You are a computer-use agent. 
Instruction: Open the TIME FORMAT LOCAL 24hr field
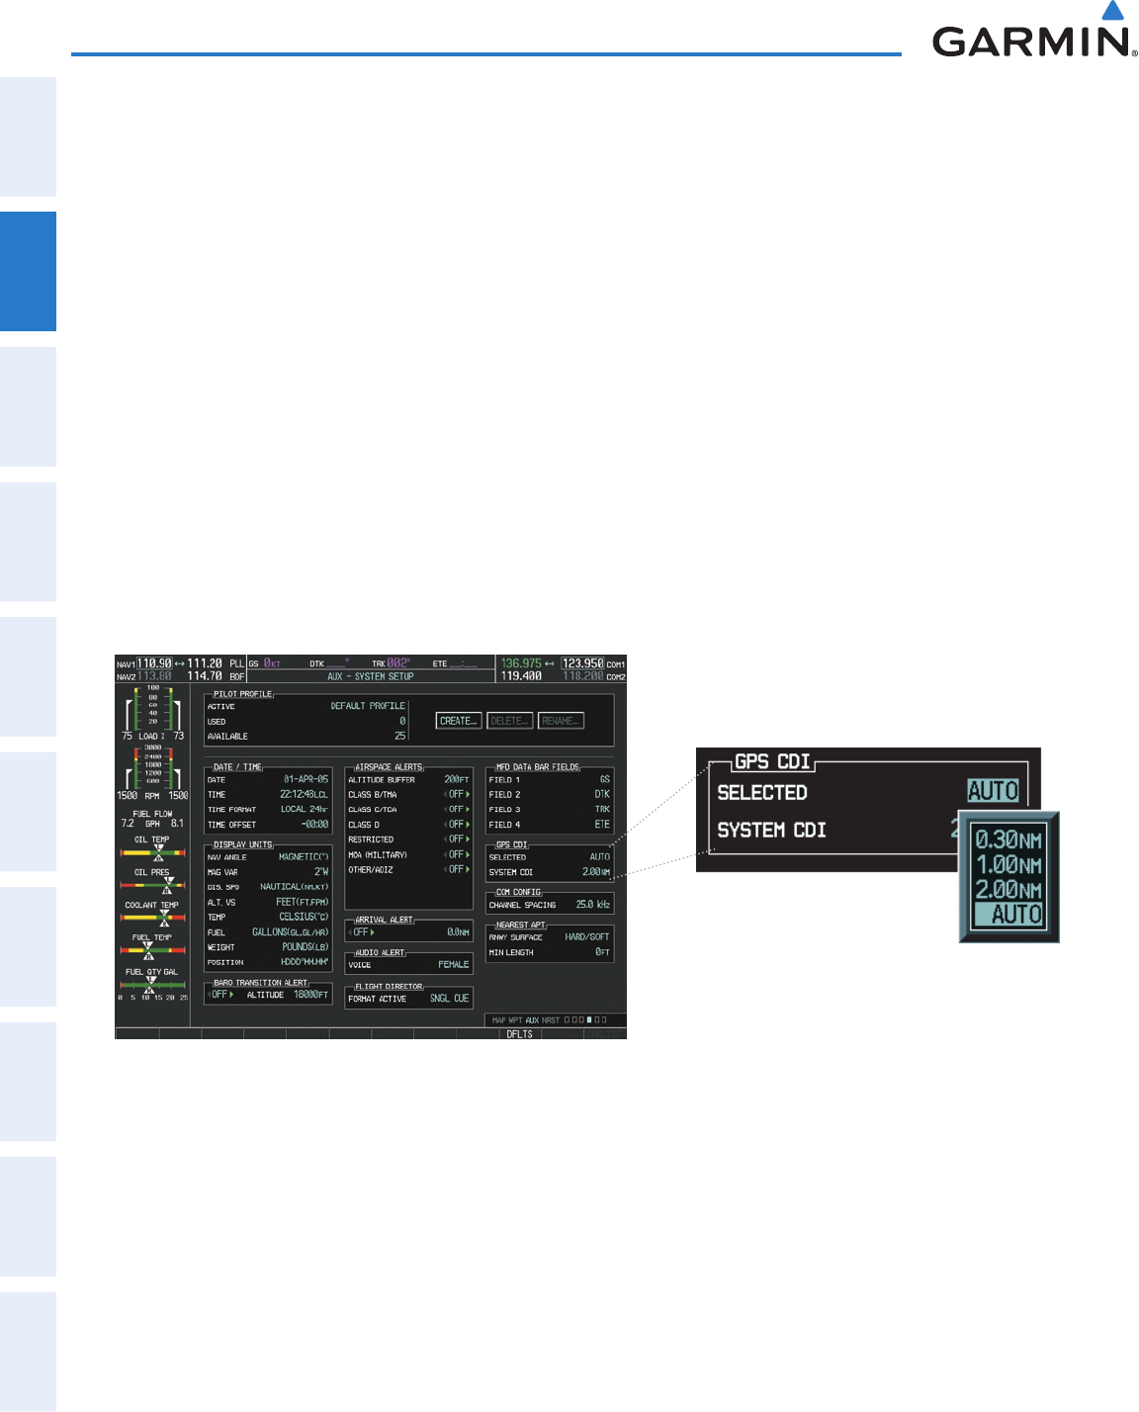click(x=304, y=809)
